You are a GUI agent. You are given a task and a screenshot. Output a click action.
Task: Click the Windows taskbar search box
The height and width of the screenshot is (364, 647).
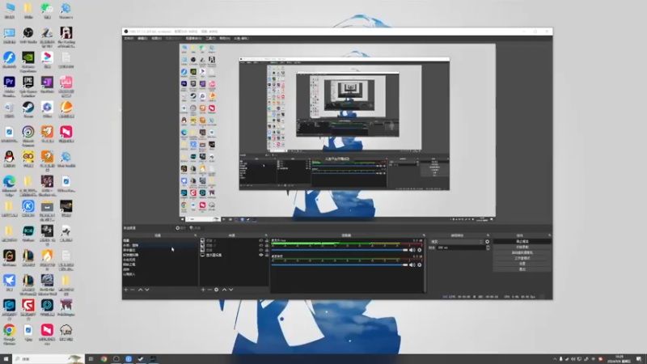(x=49, y=359)
